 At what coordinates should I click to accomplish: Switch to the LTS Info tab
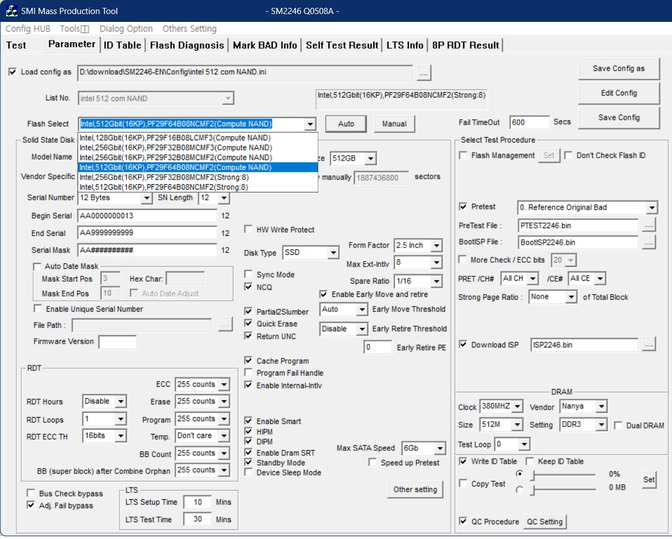pyautogui.click(x=405, y=45)
